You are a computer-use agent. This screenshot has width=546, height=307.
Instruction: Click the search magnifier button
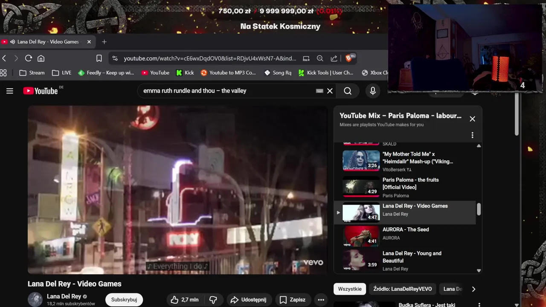tap(348, 91)
